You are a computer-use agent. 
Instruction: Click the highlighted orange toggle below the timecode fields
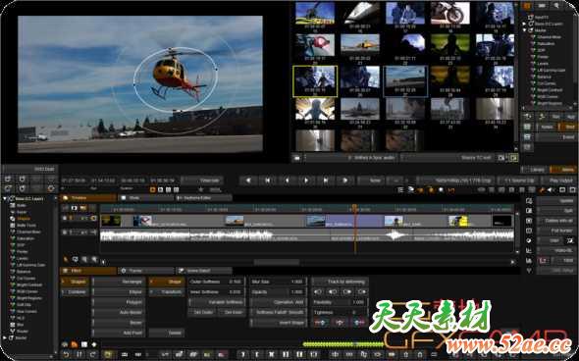coord(152,189)
